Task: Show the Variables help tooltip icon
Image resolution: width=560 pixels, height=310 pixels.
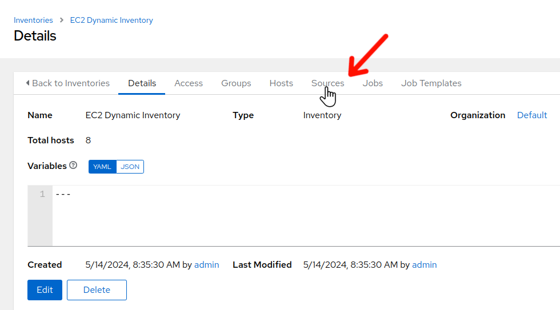Action: [x=73, y=166]
